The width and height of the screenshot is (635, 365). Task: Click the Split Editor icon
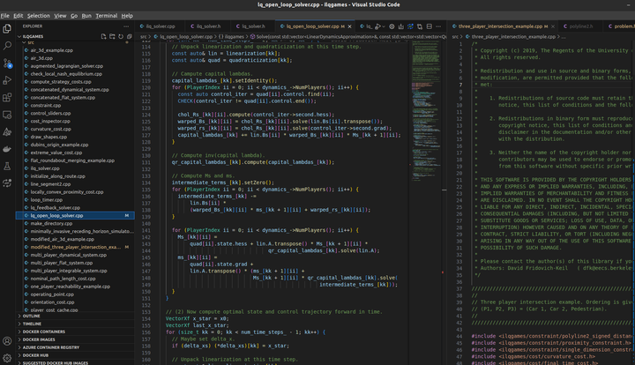coord(430,26)
